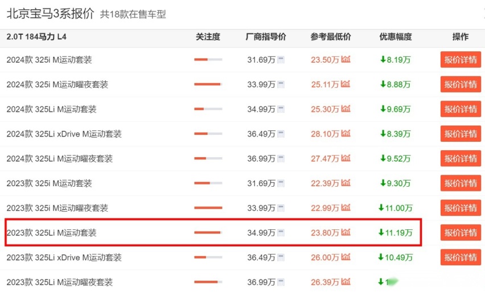This screenshot has width=485, height=292.
Task: Open calculator icon for 2023款 325Li M运动套装
Action: [x=281, y=233]
